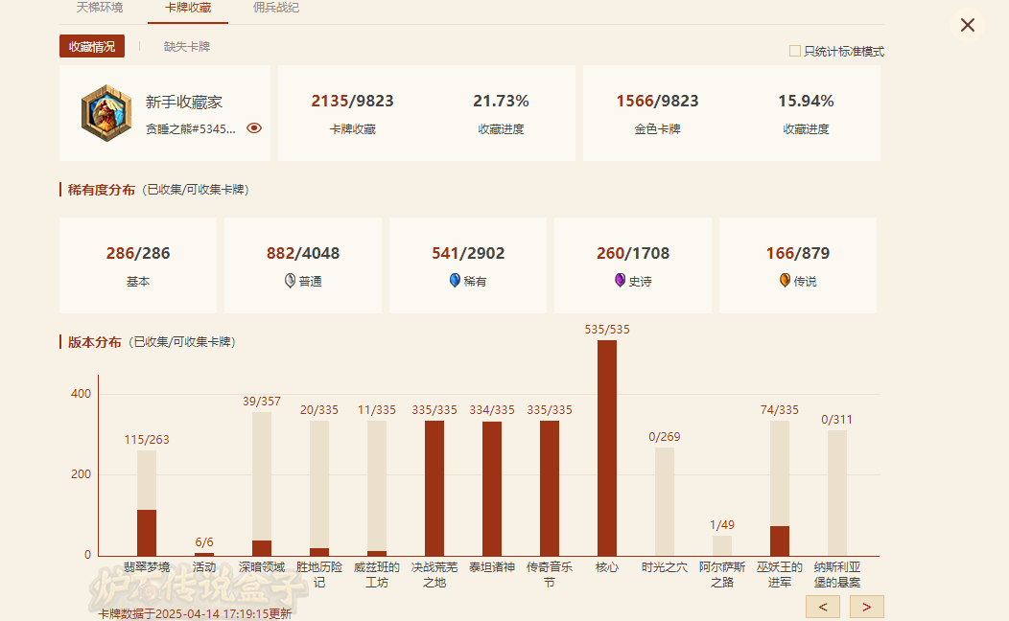1009x621 pixels.
Task: Click the 胜地历险记 20/335 bar
Action: (319, 489)
